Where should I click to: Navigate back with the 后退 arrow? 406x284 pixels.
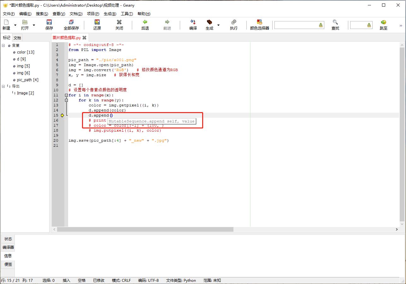click(x=145, y=22)
